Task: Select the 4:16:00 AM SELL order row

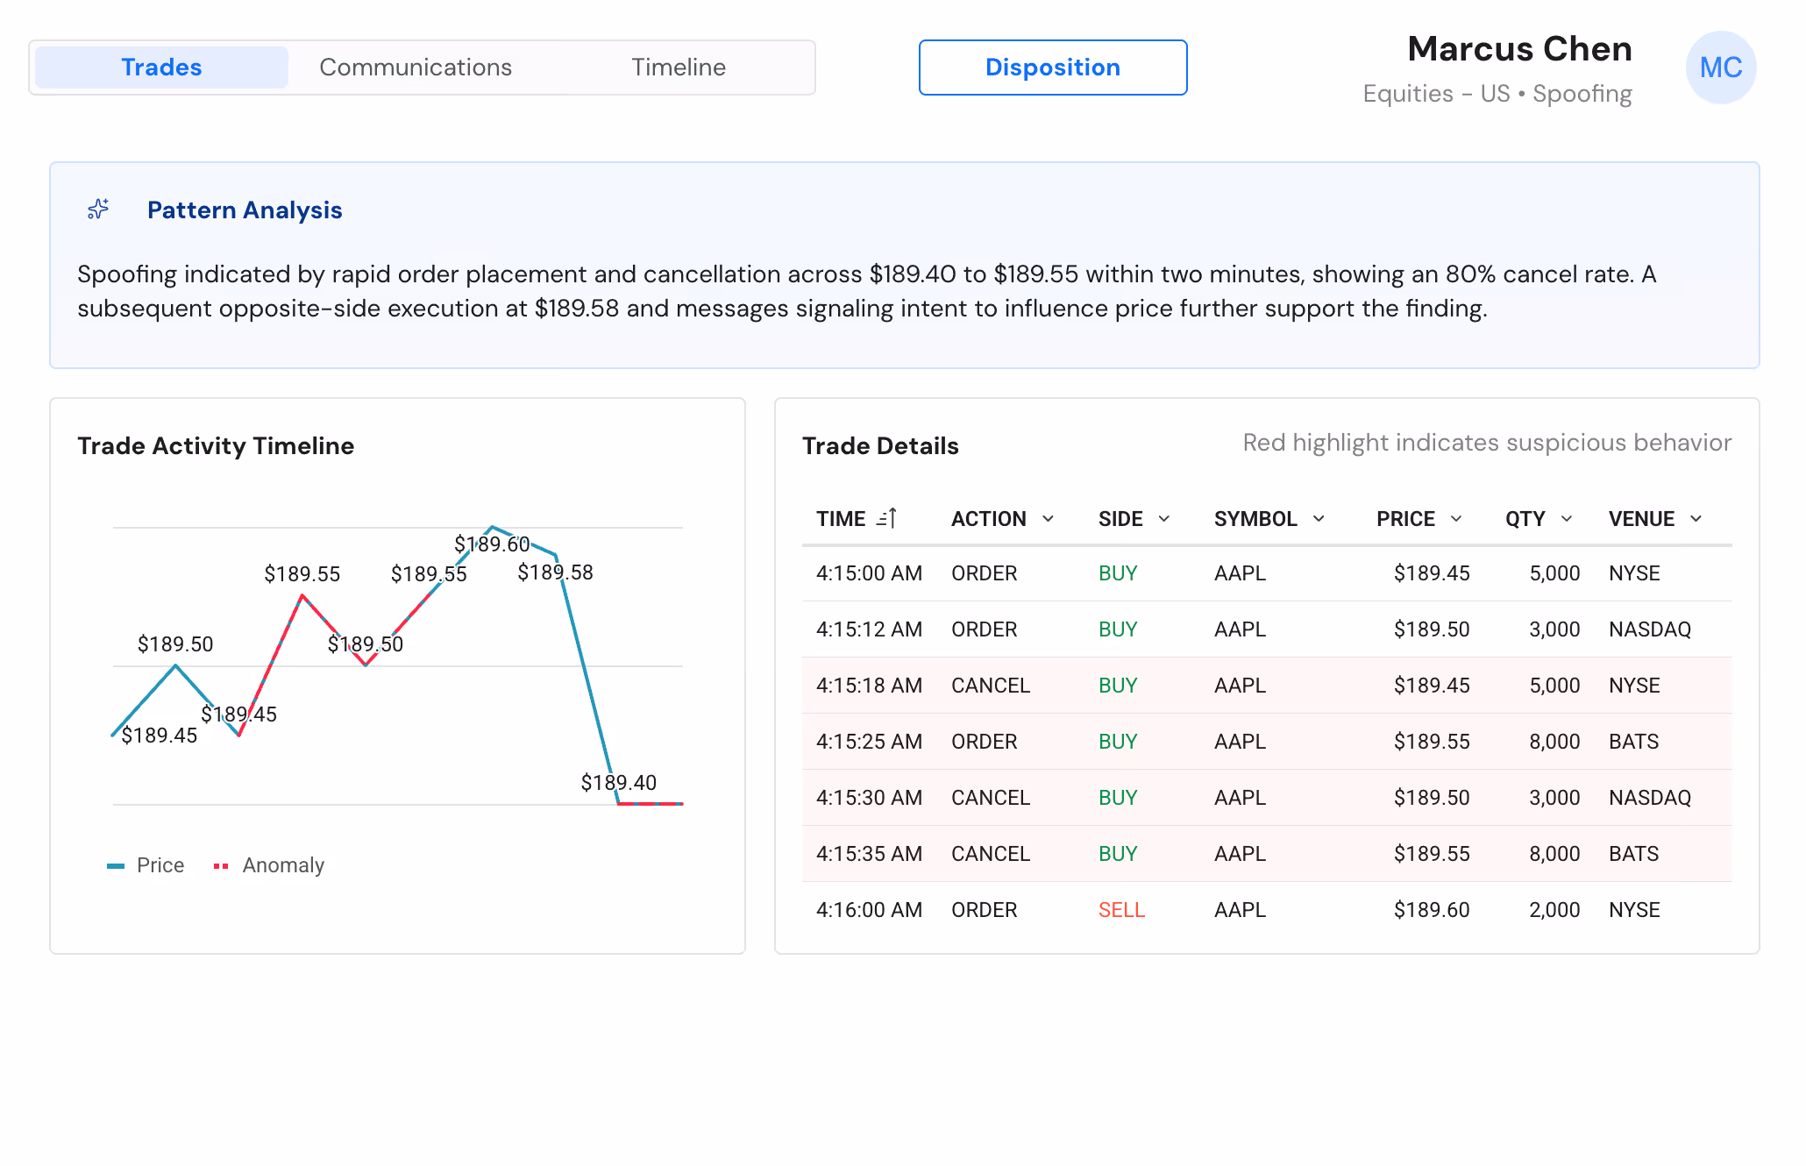Action: click(1266, 910)
